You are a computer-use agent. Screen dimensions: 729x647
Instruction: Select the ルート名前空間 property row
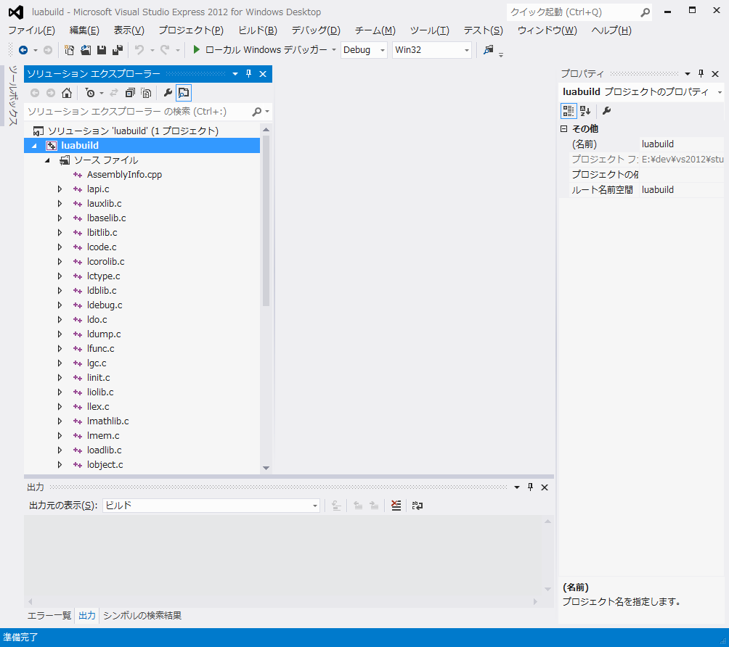point(642,189)
